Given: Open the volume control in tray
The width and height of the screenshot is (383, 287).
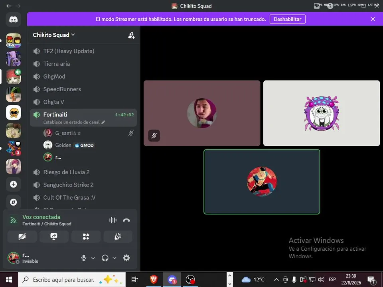Looking at the screenshot, I should pos(322,280).
